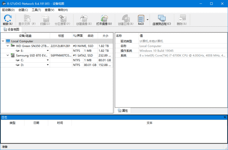This screenshot has height=150, width=228.
Task: Click the 时间 log column header
Action: tap(60, 123)
